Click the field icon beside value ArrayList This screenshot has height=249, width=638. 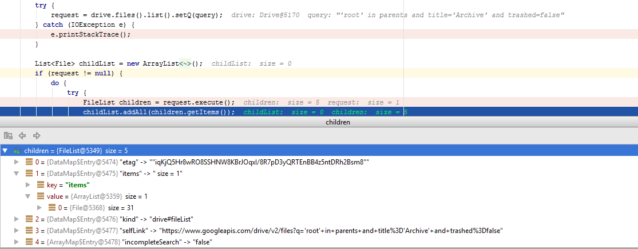point(40,196)
